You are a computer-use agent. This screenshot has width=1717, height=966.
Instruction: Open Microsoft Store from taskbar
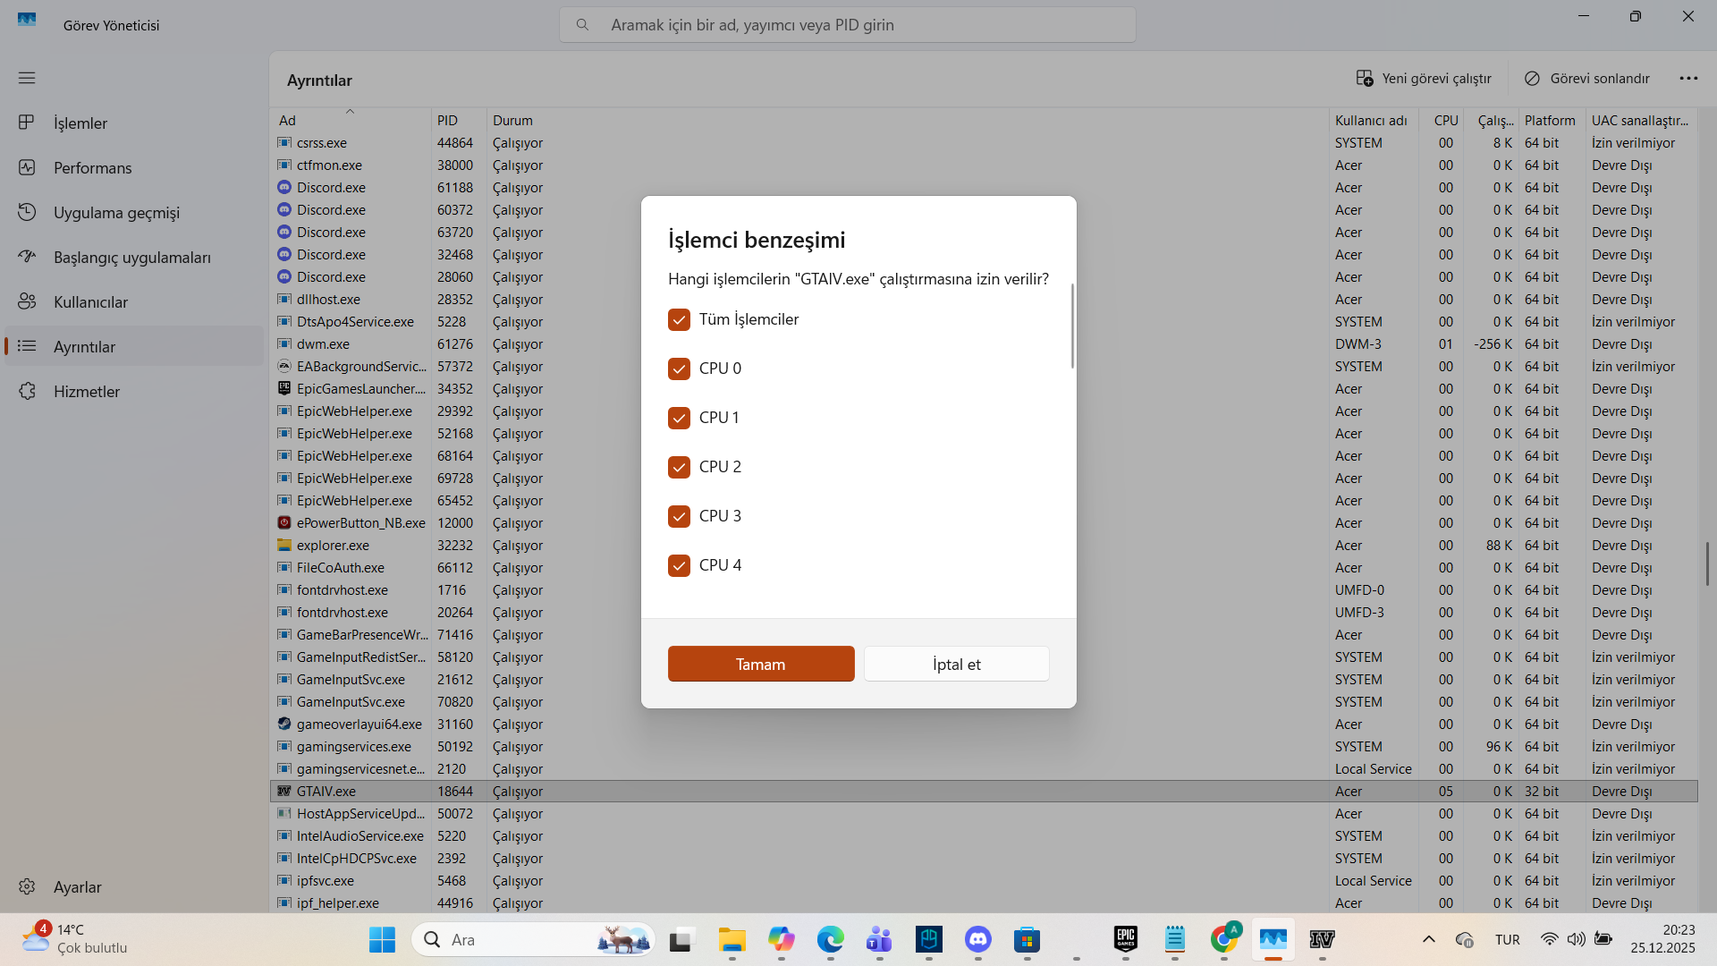(1028, 939)
